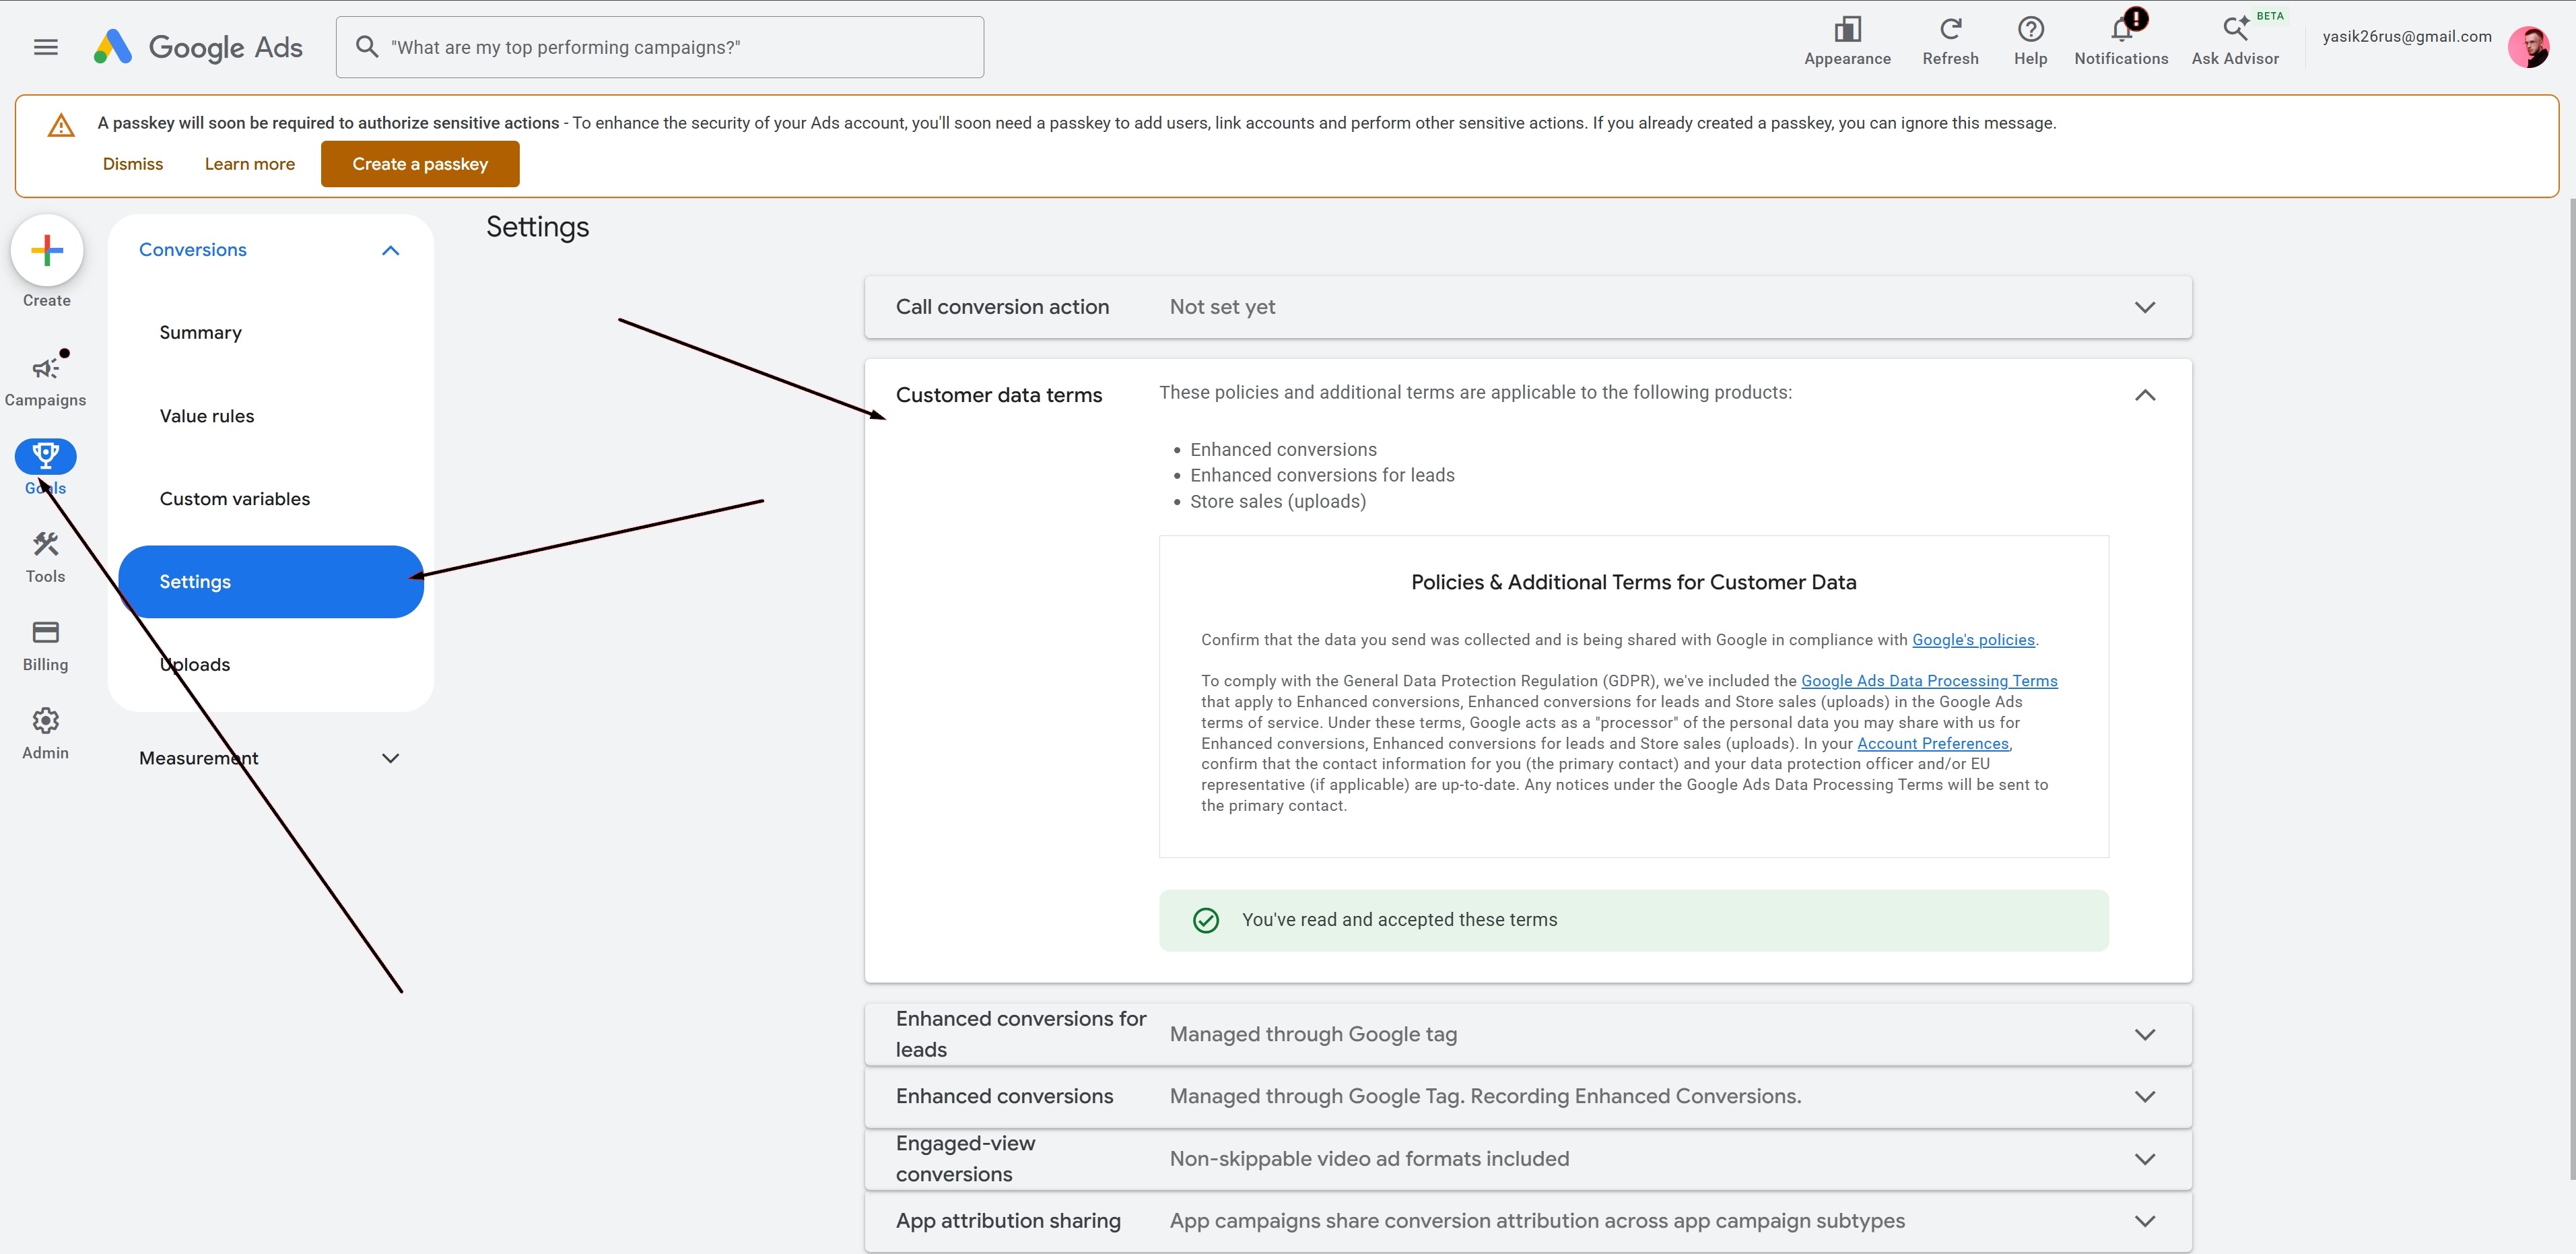Open Google Ads Data Processing Terms link
This screenshot has width=2576, height=1254.
pyautogui.click(x=1929, y=681)
